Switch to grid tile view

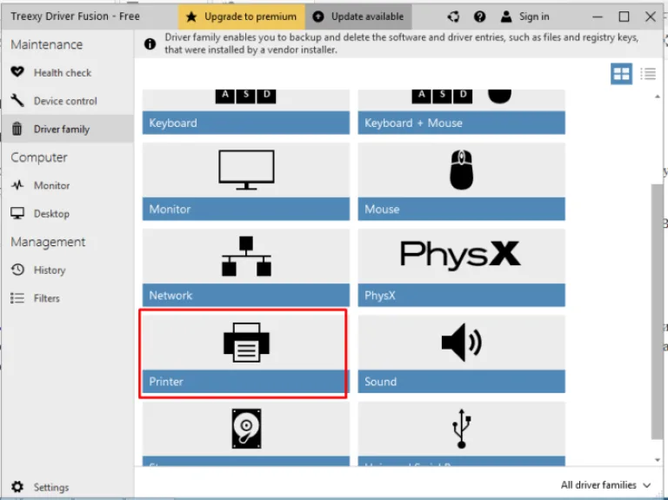621,74
